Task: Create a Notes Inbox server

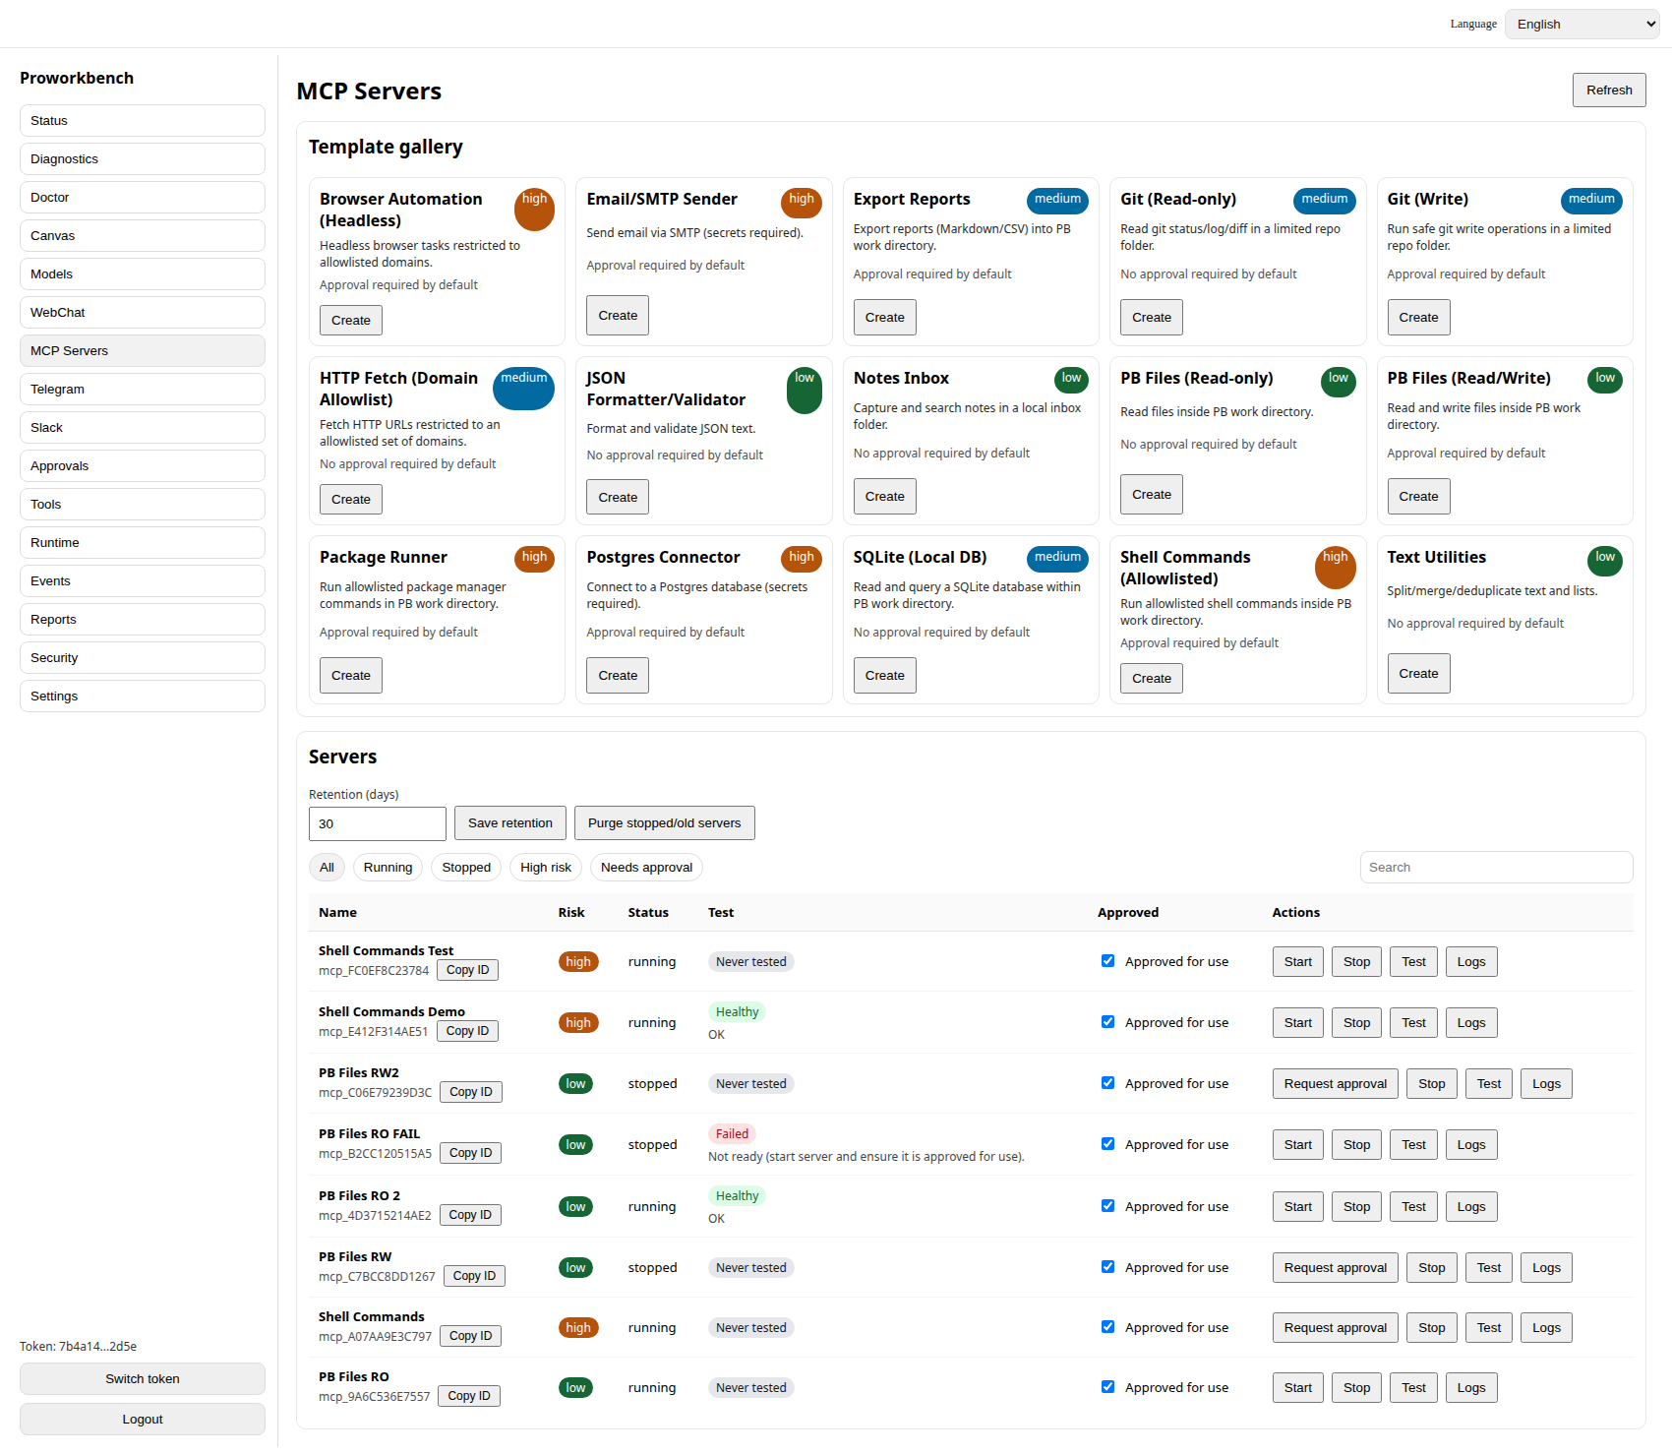Action: 884,496
